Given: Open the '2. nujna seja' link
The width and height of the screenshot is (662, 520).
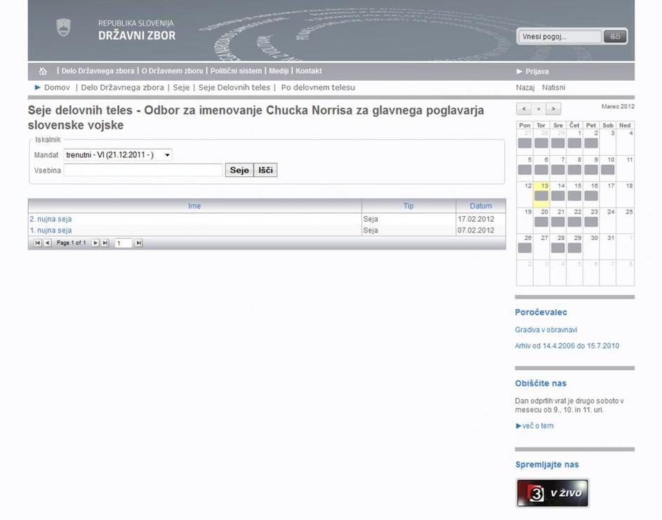Looking at the screenshot, I should (x=51, y=219).
